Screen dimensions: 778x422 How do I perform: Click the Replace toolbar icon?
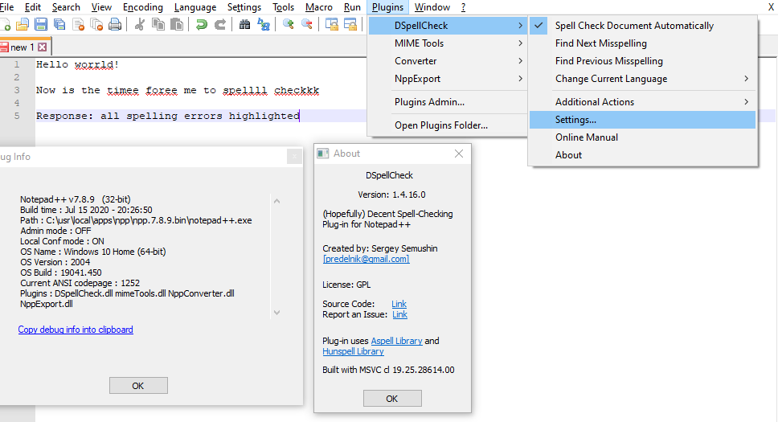tap(264, 24)
